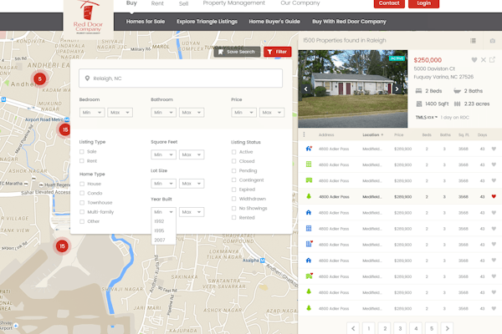Click the camera photo view icon
Viewport: 502px width, 334px height.
click(x=493, y=41)
